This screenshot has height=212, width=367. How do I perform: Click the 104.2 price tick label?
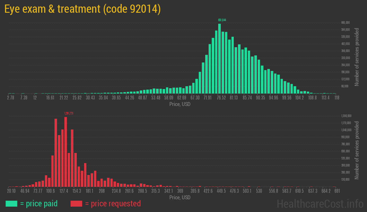tap(299, 98)
